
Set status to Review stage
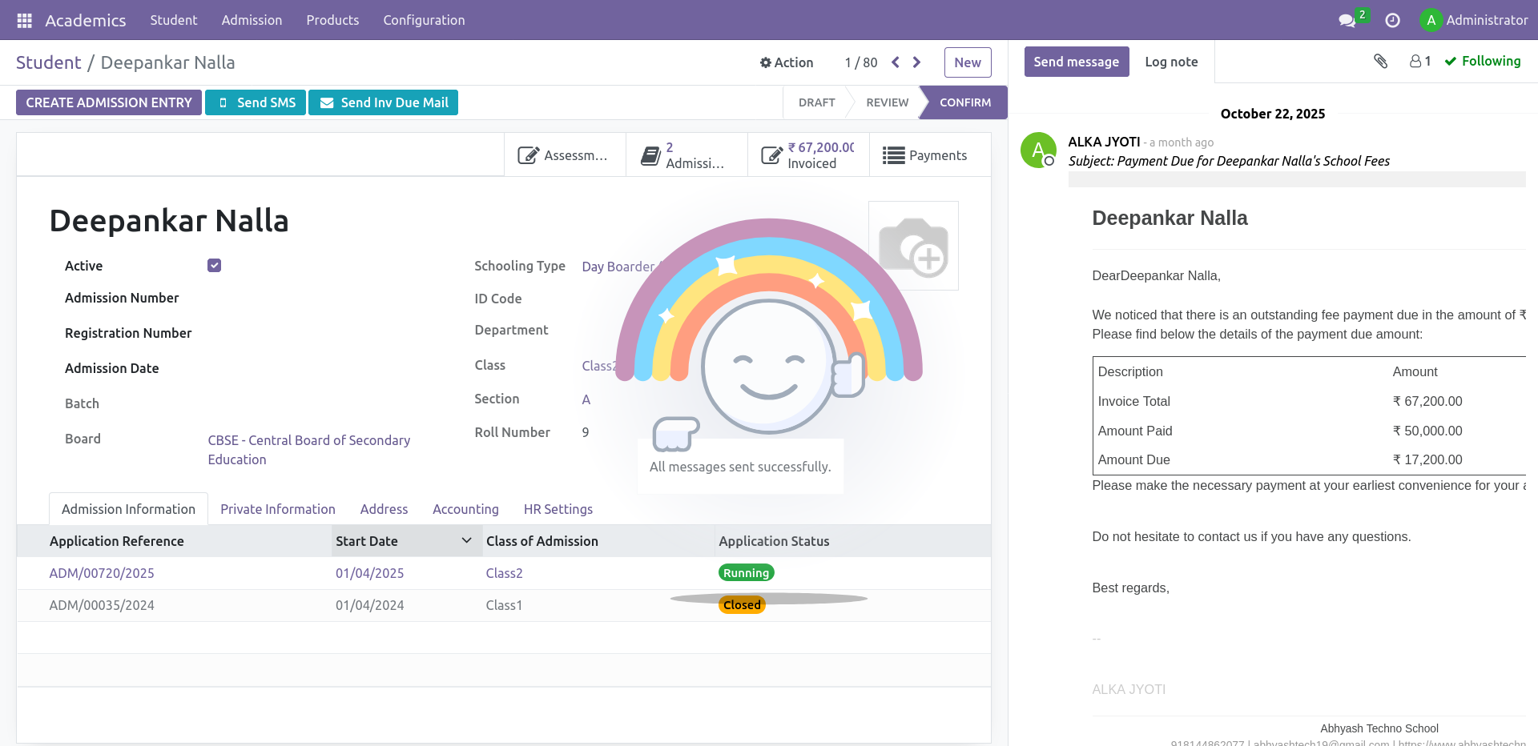click(887, 102)
